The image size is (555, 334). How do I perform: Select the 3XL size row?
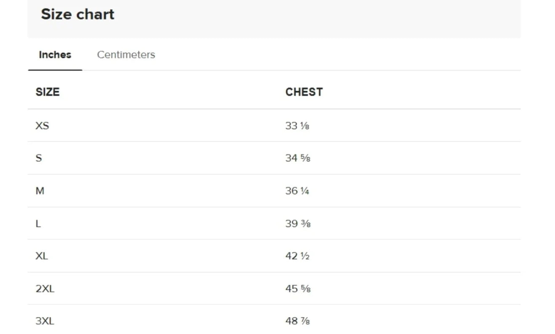tap(274, 320)
